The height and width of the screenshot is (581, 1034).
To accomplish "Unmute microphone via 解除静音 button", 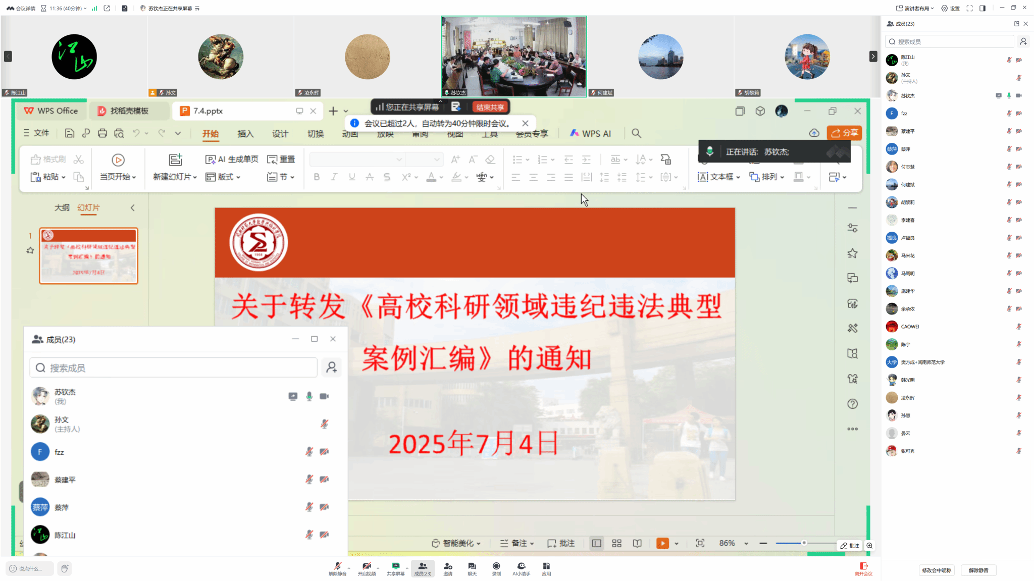I will (337, 568).
